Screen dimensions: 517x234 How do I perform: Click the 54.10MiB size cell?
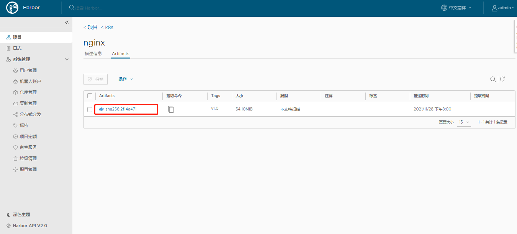coord(244,109)
